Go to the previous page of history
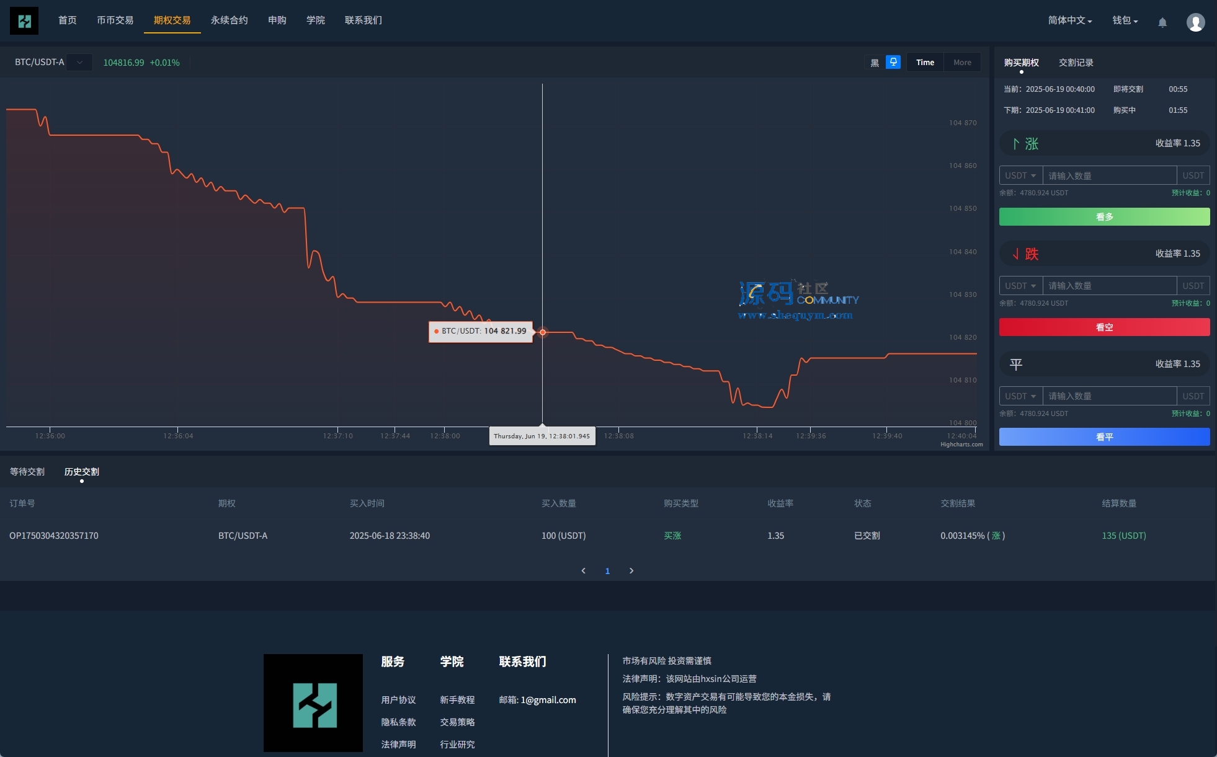 point(583,570)
